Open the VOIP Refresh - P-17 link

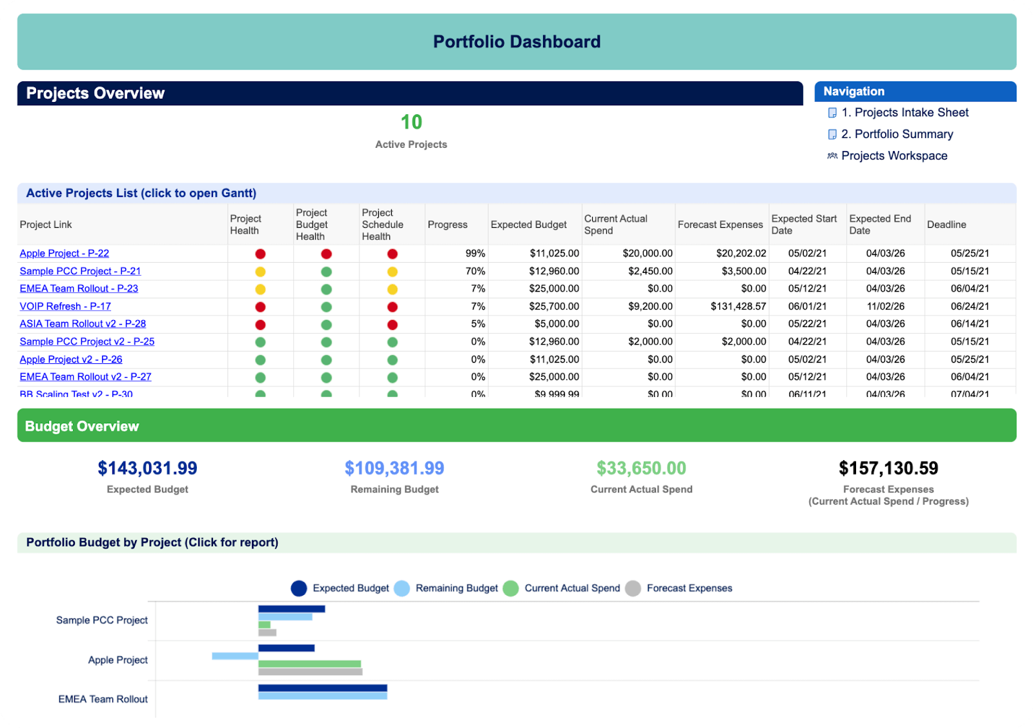click(x=65, y=307)
